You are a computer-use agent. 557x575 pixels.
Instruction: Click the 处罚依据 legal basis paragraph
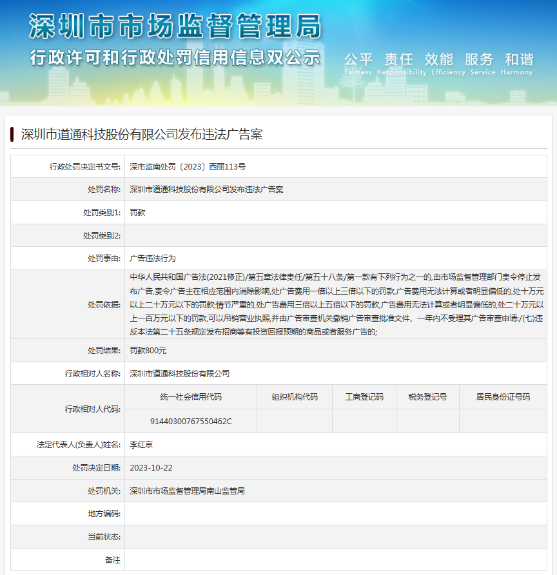pos(337,304)
